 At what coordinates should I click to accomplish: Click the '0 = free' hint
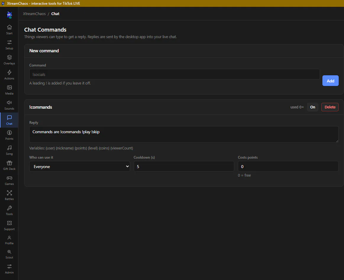pyautogui.click(x=244, y=175)
